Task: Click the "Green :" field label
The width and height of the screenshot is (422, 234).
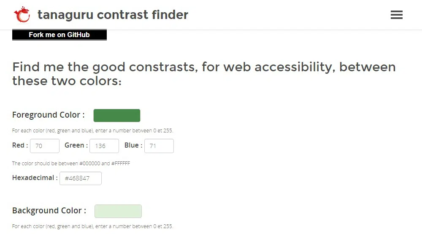Action: (76, 145)
